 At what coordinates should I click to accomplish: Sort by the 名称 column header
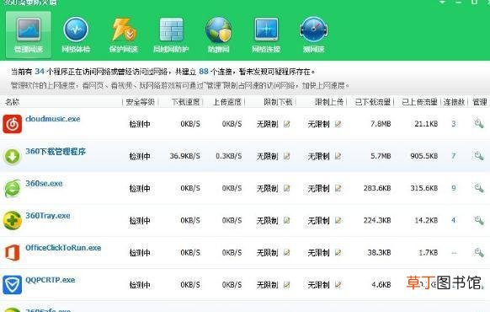[x=13, y=102]
